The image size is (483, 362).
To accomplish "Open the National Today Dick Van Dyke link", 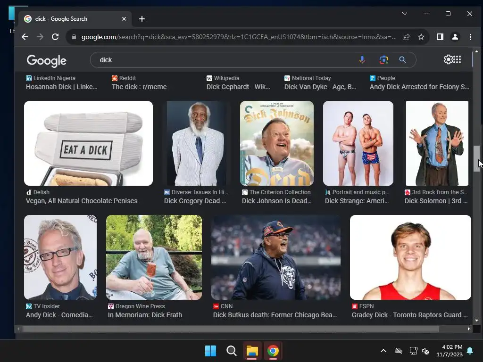I will point(320,87).
